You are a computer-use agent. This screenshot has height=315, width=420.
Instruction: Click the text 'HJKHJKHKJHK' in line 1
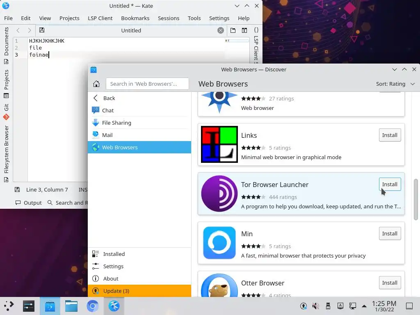click(x=47, y=41)
